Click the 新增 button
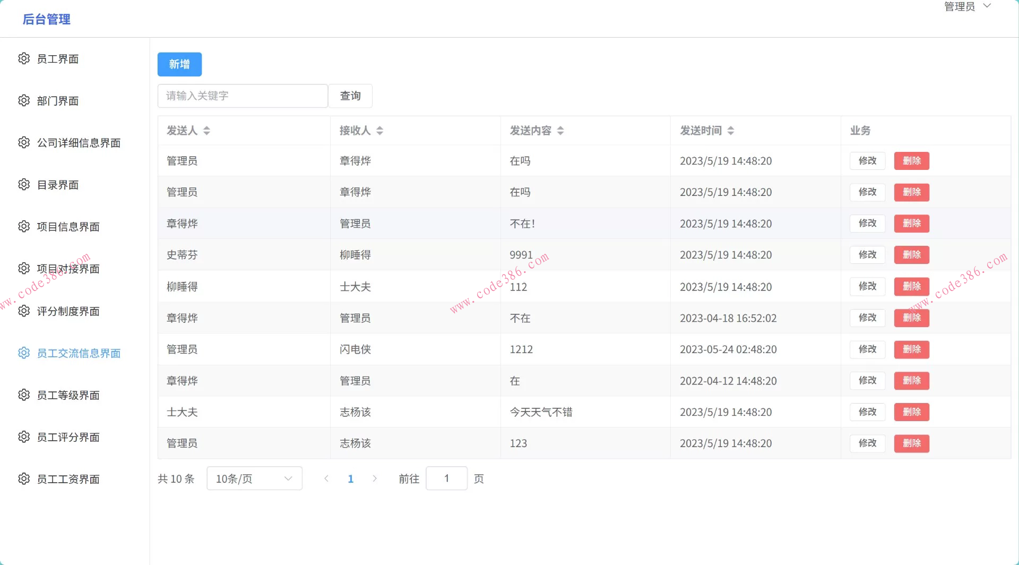The image size is (1019, 565). click(179, 64)
